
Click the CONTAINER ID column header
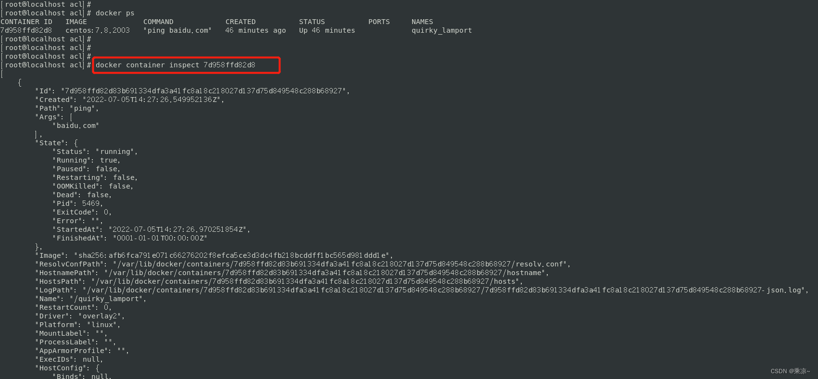(26, 22)
